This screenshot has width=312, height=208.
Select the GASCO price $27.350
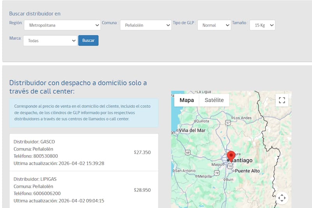click(x=142, y=152)
